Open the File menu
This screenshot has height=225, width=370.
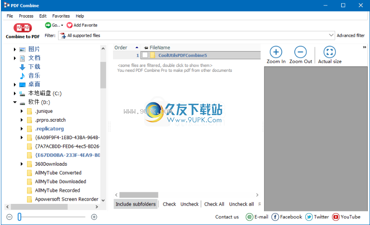[x=9, y=16]
